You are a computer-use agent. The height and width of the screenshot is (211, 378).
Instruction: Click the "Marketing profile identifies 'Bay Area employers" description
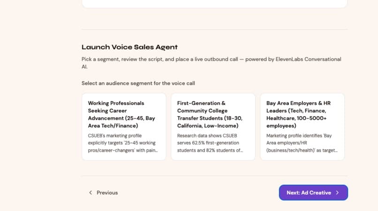[302, 143]
